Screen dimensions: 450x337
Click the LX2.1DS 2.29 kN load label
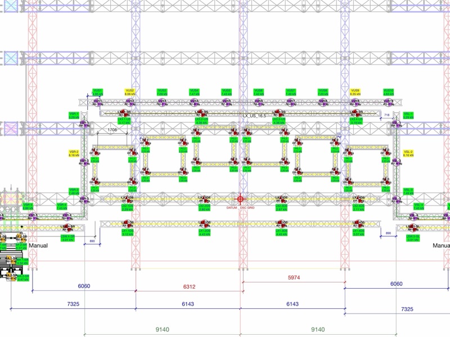tap(127, 208)
